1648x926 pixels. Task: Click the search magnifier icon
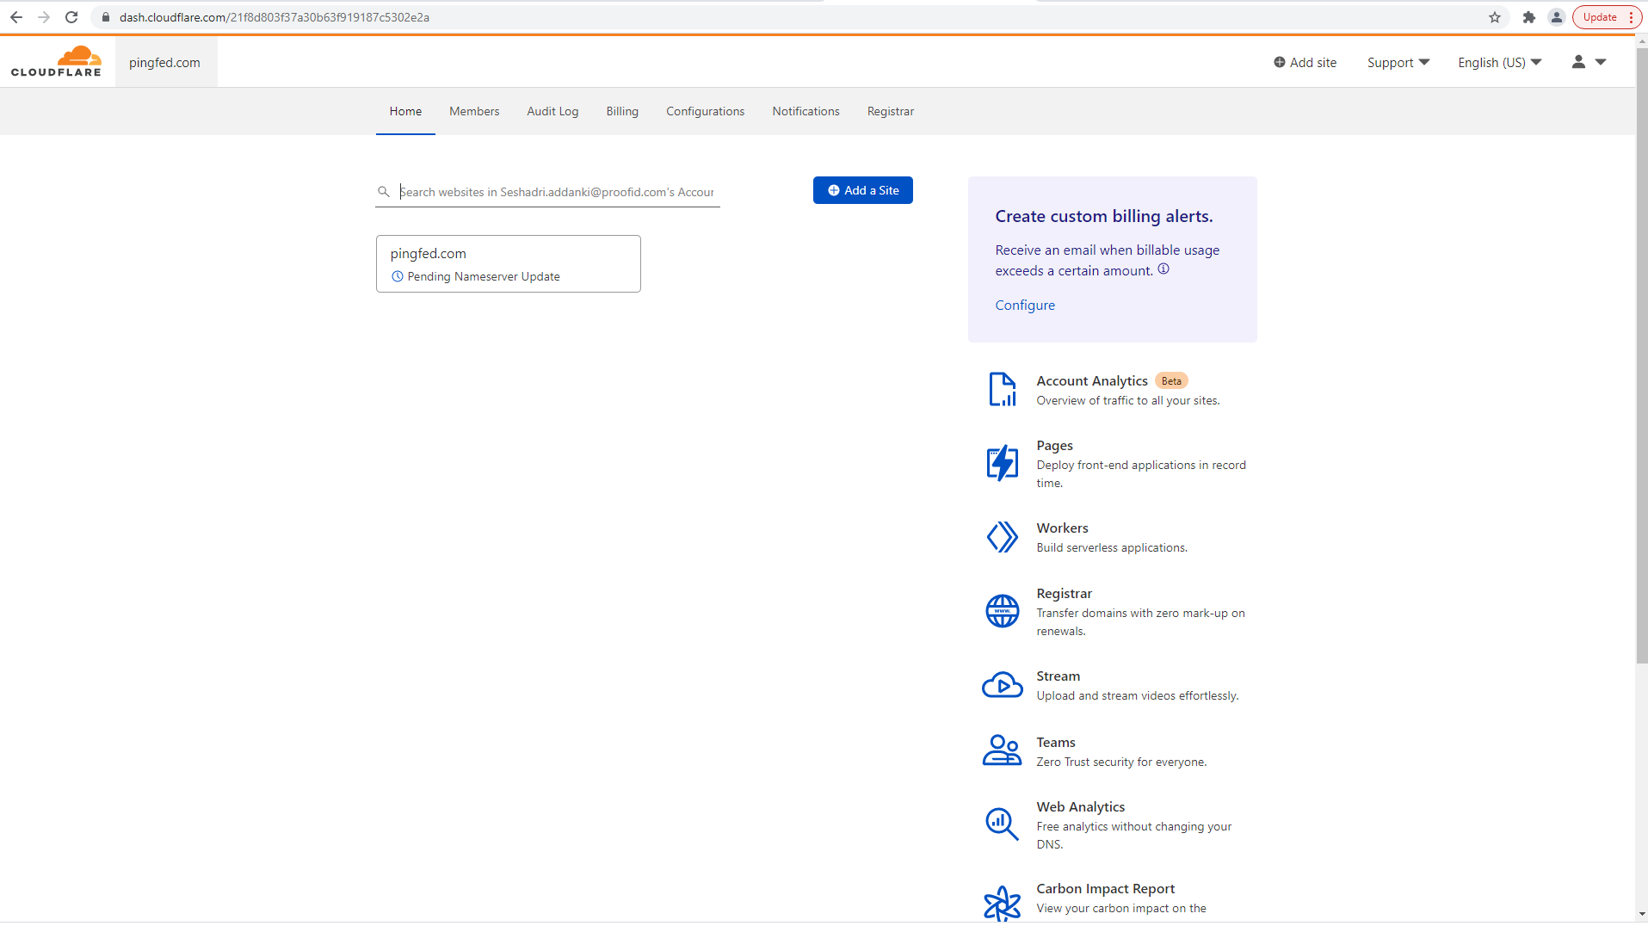[384, 191]
